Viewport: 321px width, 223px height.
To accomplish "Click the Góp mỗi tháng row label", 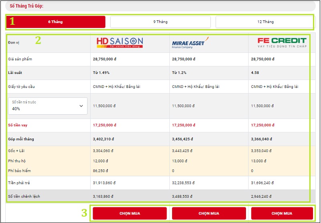I will coord(21,139).
